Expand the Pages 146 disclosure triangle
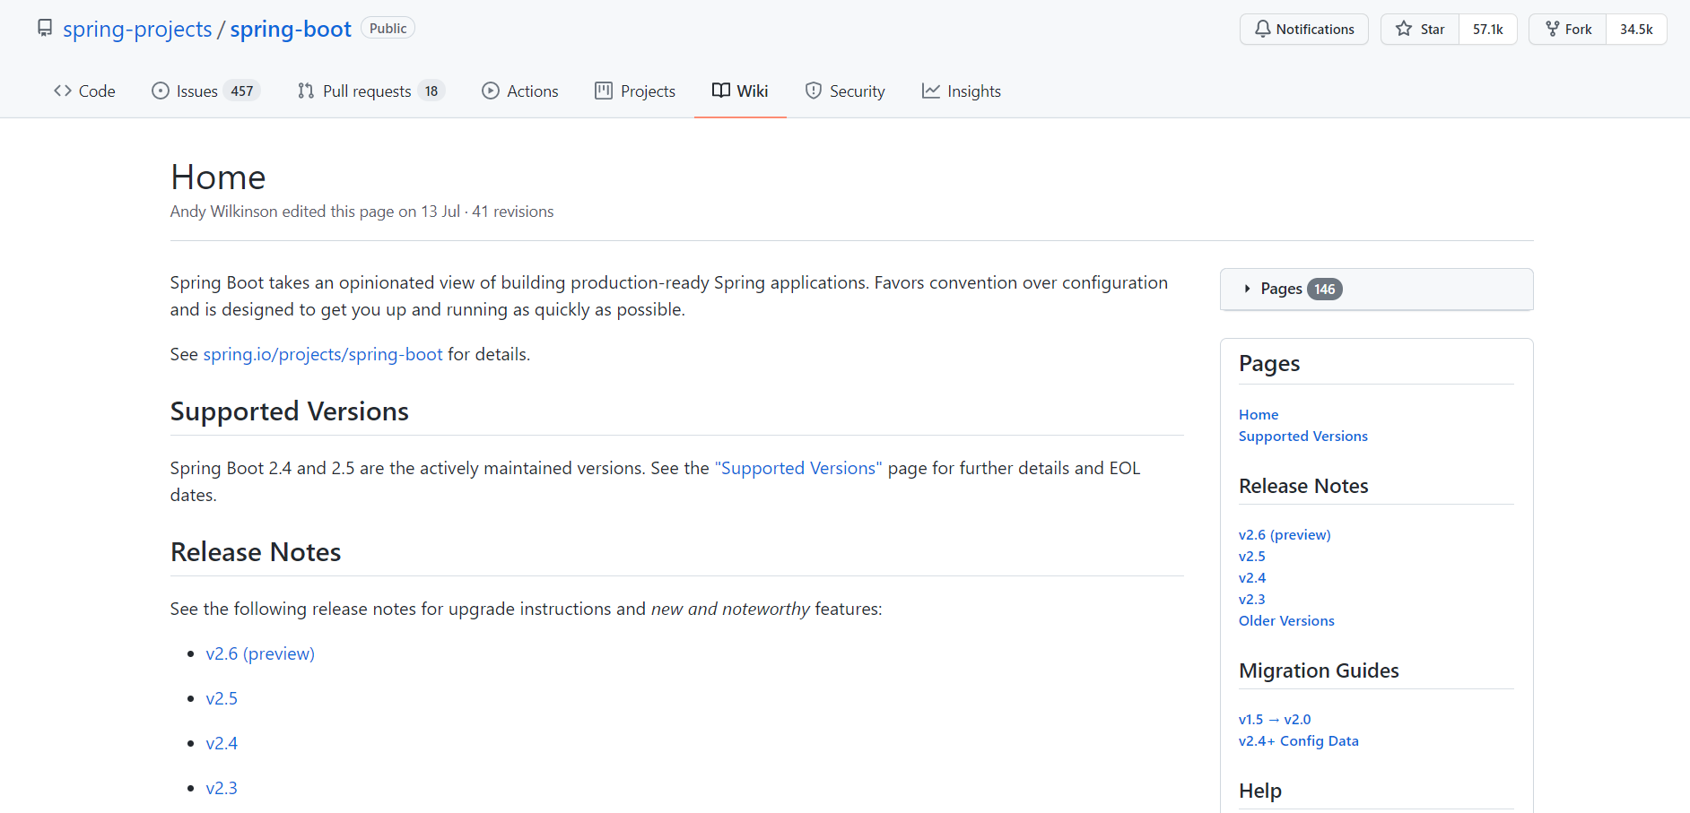This screenshot has width=1690, height=813. (x=1247, y=289)
